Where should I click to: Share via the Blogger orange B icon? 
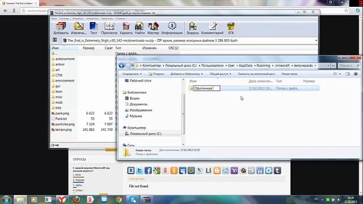point(217,171)
